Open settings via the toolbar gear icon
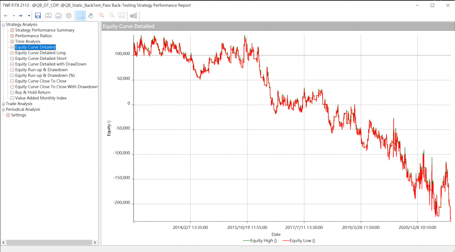Image resolution: width=455 pixels, height=252 pixels. coord(68,16)
